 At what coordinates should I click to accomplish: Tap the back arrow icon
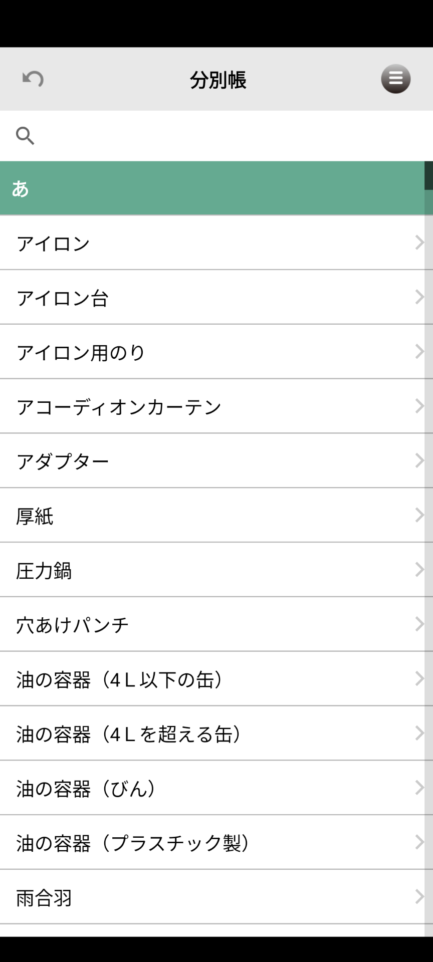pyautogui.click(x=33, y=79)
